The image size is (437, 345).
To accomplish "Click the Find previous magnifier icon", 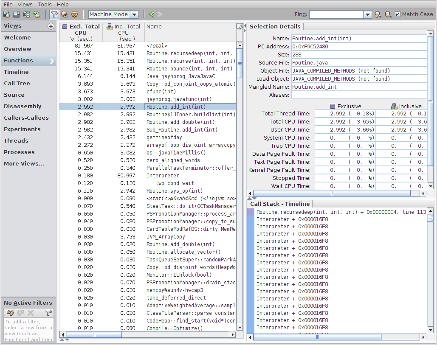I will 378,14.
